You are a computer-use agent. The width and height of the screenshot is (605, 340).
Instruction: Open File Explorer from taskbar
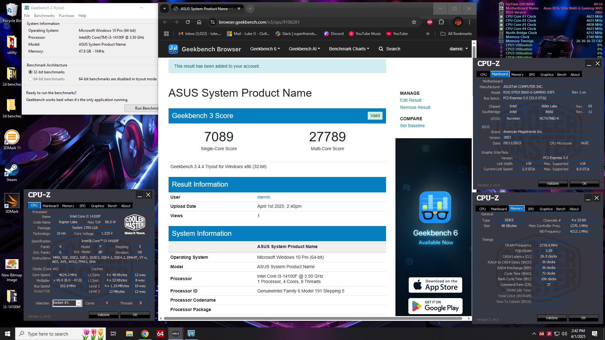(x=129, y=334)
